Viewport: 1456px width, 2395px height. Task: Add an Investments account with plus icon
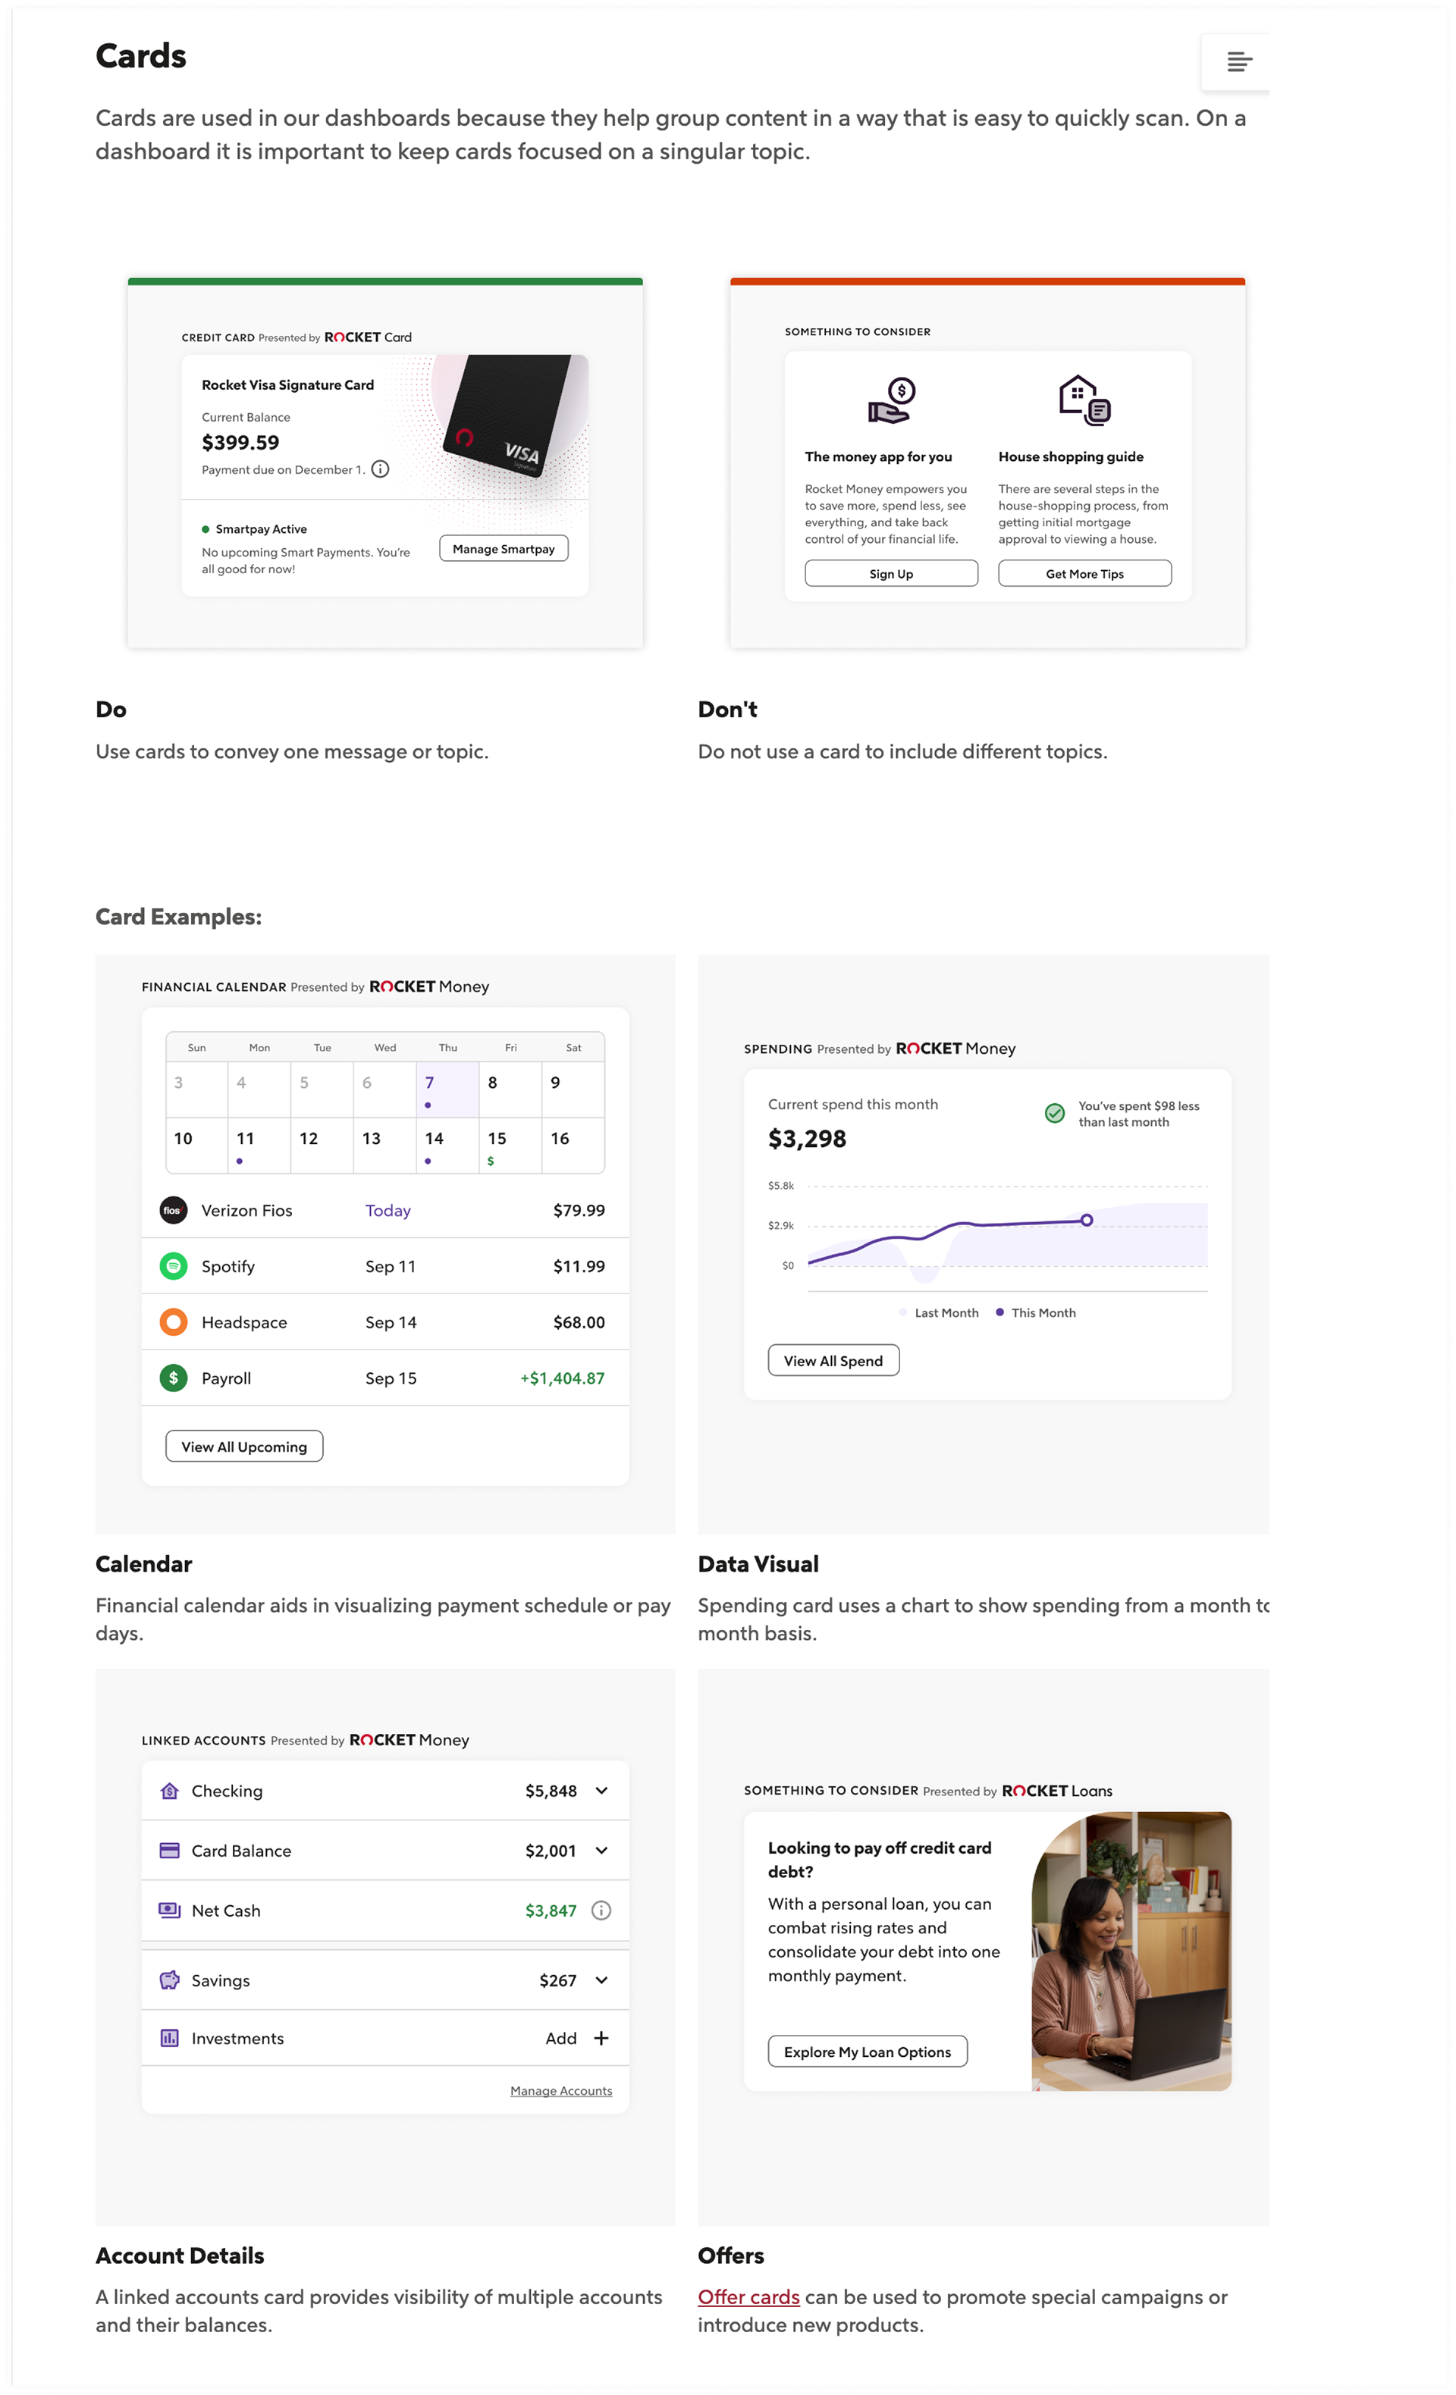(601, 2038)
